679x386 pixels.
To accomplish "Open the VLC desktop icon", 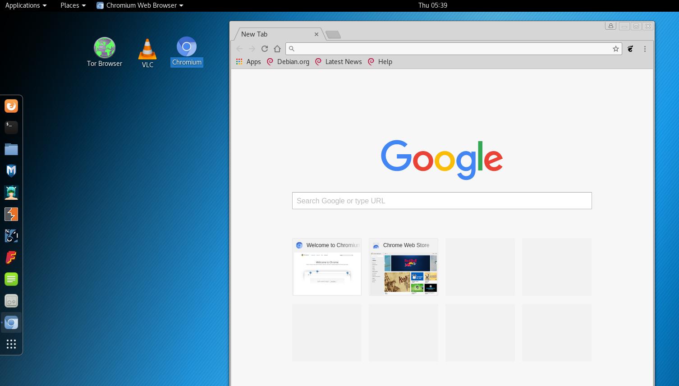I will coord(147,53).
